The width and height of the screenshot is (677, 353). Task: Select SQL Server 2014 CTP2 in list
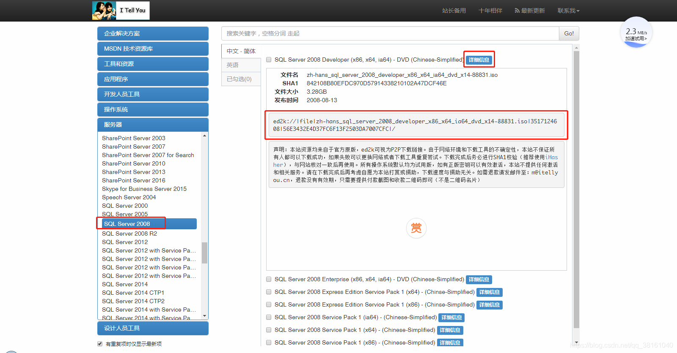click(x=133, y=301)
